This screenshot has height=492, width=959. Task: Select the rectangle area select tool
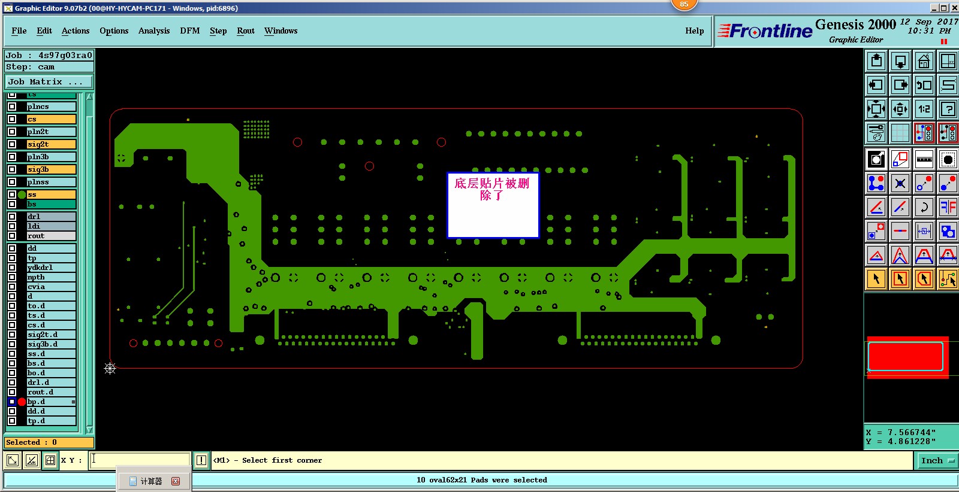point(900,279)
